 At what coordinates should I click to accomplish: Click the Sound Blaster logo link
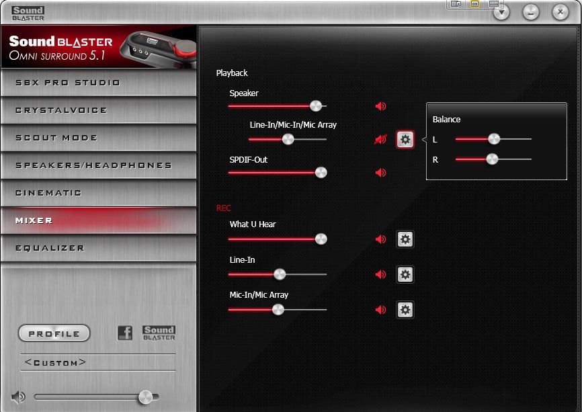click(159, 333)
